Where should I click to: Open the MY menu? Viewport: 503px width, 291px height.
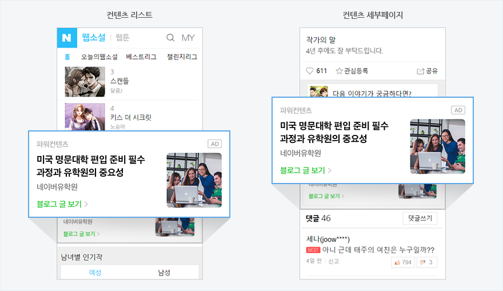tap(188, 38)
